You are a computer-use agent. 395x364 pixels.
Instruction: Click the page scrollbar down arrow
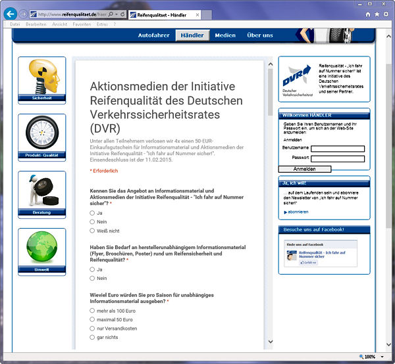388,345
